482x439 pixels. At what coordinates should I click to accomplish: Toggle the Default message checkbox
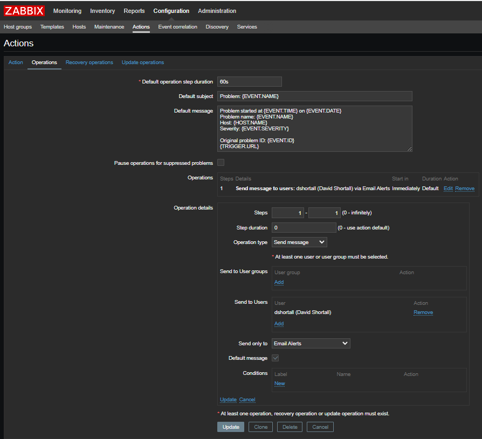coord(275,358)
